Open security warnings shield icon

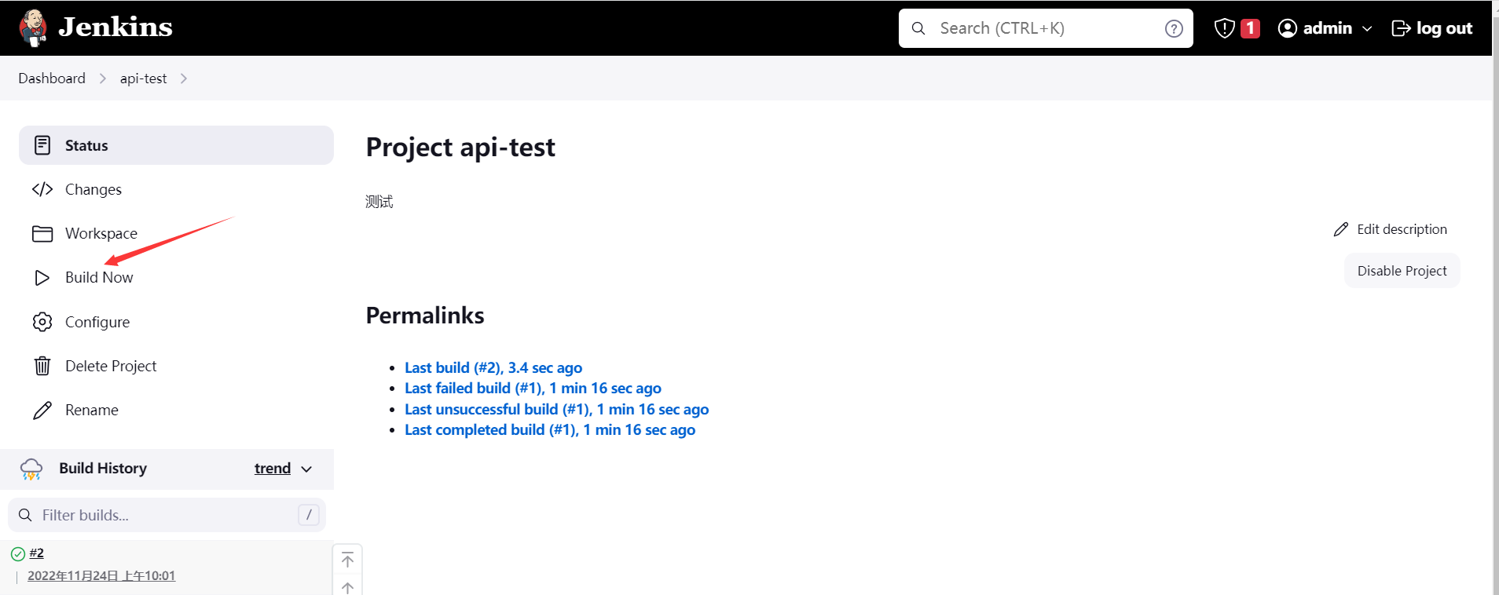[1224, 28]
